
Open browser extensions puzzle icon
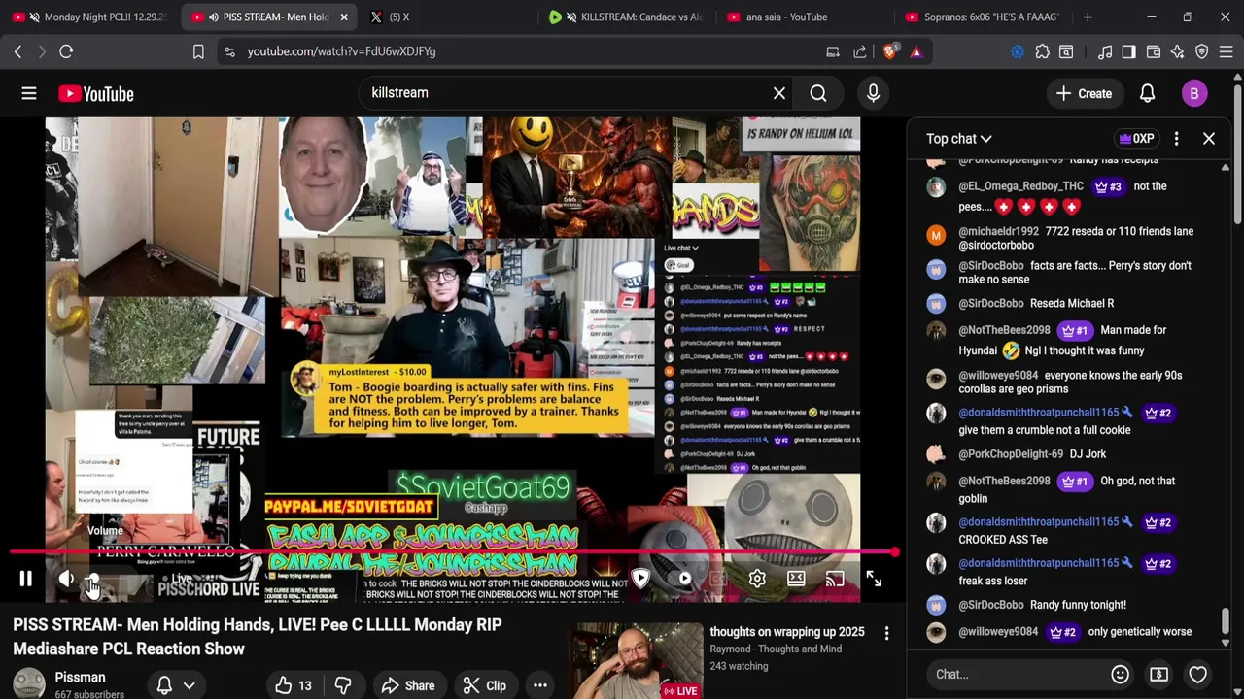(x=1042, y=51)
